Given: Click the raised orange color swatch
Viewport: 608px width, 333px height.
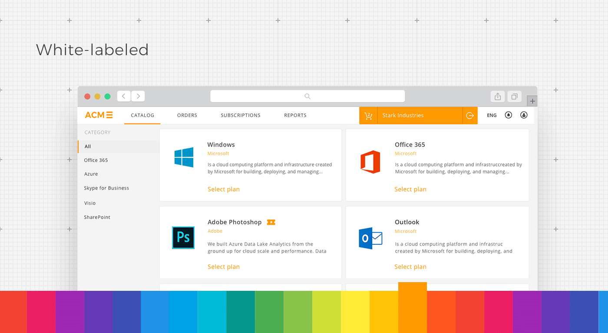Looking at the screenshot, I should point(413,308).
